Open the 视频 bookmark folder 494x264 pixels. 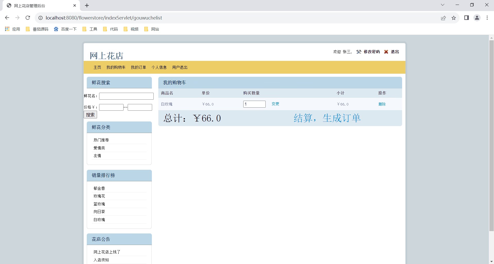click(131, 29)
